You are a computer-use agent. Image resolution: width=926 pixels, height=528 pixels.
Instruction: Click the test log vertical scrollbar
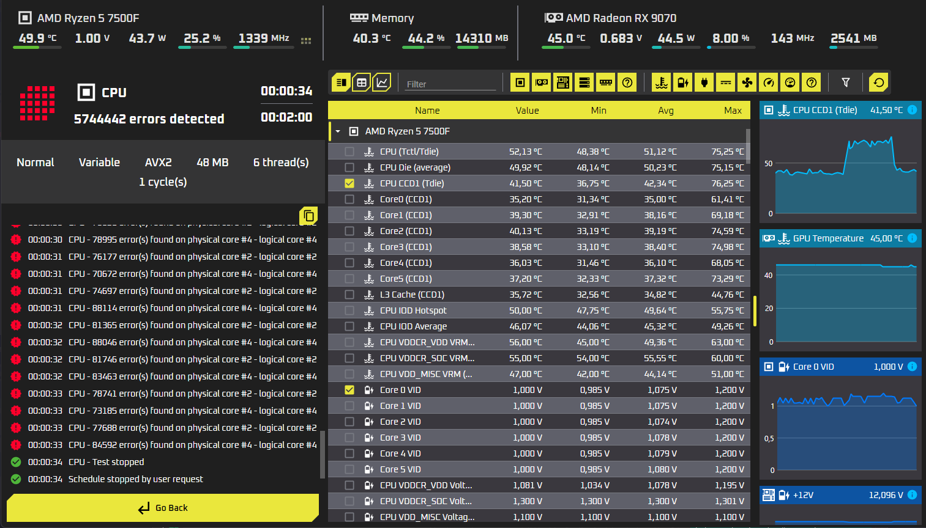coord(323,455)
